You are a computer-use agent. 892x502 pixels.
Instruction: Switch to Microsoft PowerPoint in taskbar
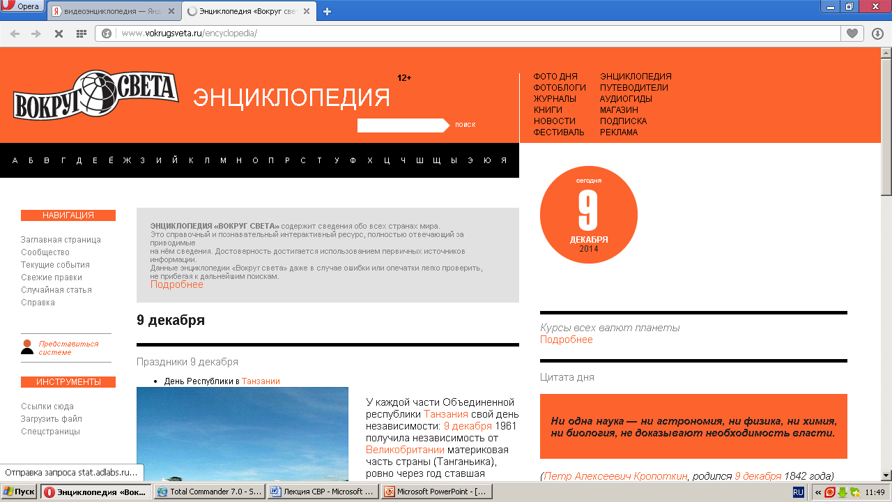(436, 492)
